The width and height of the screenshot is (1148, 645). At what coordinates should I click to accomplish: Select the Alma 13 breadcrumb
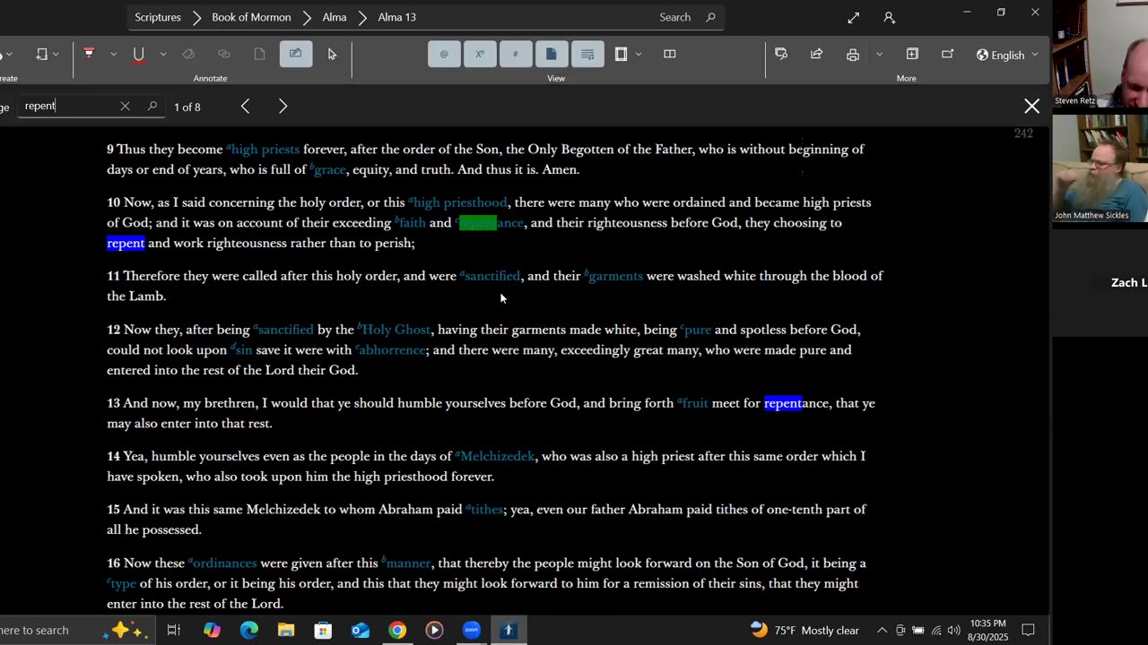pos(396,17)
